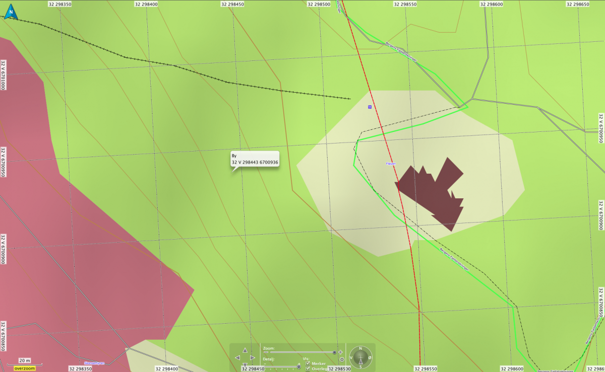This screenshot has width=605, height=372.
Task: Zoom in with the plus icon
Action: tap(341, 352)
